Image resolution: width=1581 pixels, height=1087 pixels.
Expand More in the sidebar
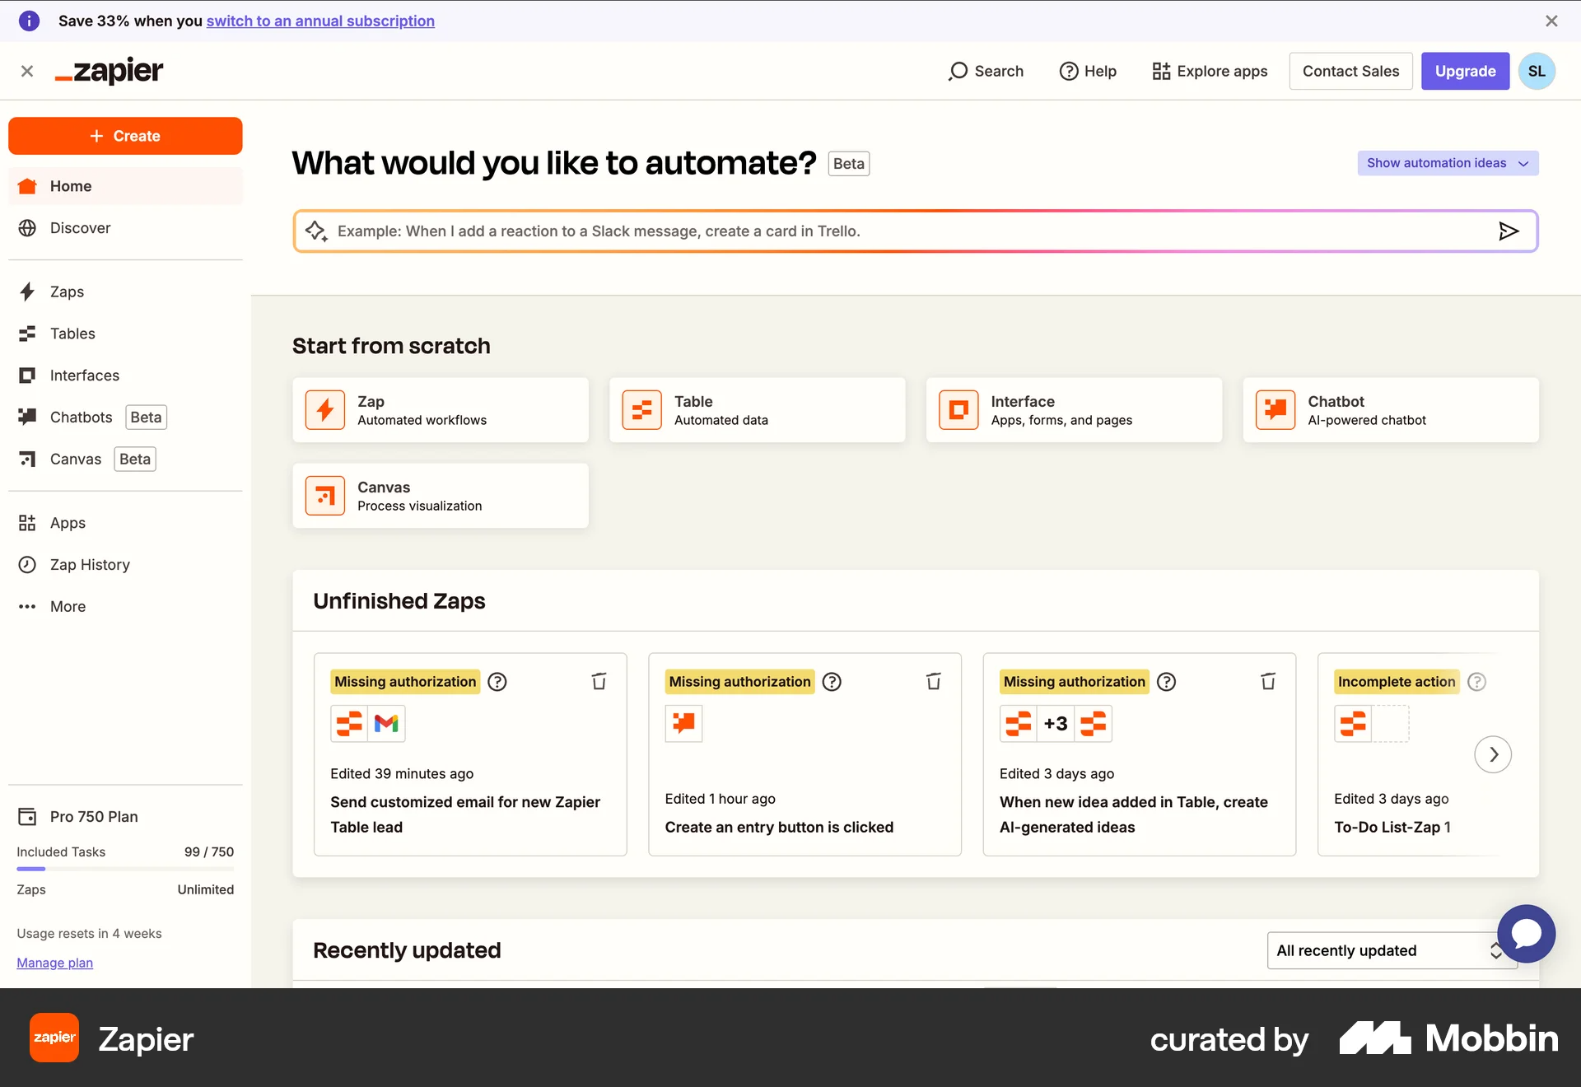pyautogui.click(x=125, y=607)
